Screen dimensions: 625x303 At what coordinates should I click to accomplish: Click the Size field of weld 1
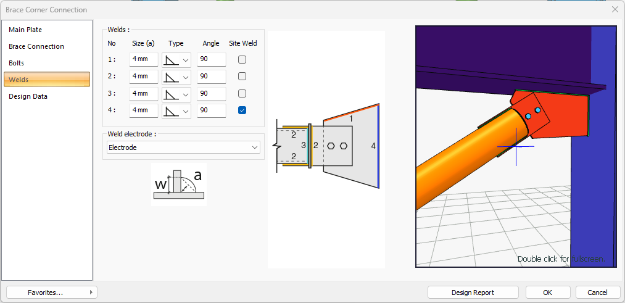pyautogui.click(x=143, y=60)
